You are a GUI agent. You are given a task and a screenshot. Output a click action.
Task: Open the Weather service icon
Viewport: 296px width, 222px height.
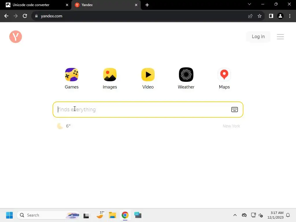(x=186, y=75)
